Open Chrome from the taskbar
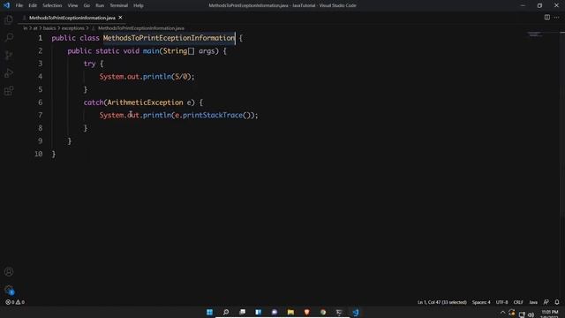565x318 pixels. 323,312
